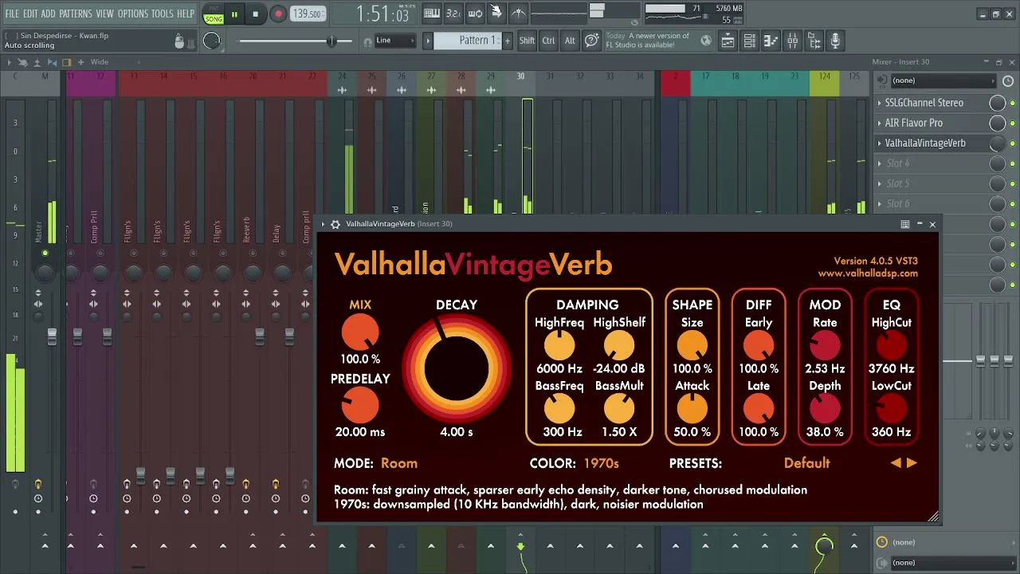Toggle the Alt modifier button
The width and height of the screenshot is (1020, 574).
(x=570, y=41)
